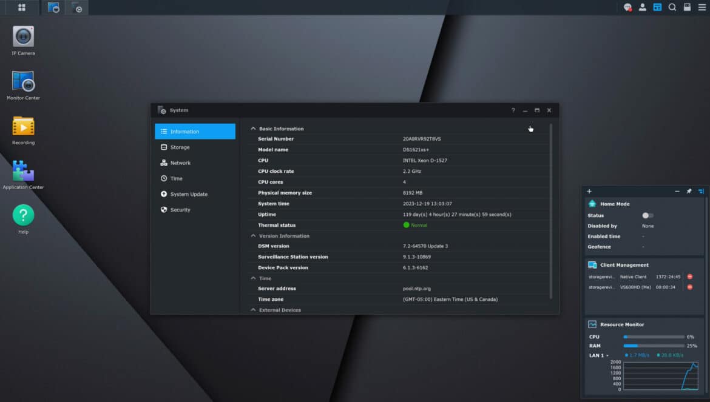
Task: Toggle the Home Mode Status switch
Action: (x=647, y=216)
